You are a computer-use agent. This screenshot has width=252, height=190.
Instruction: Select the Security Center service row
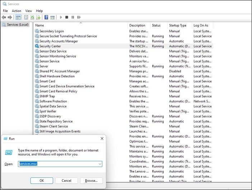click(x=50, y=46)
